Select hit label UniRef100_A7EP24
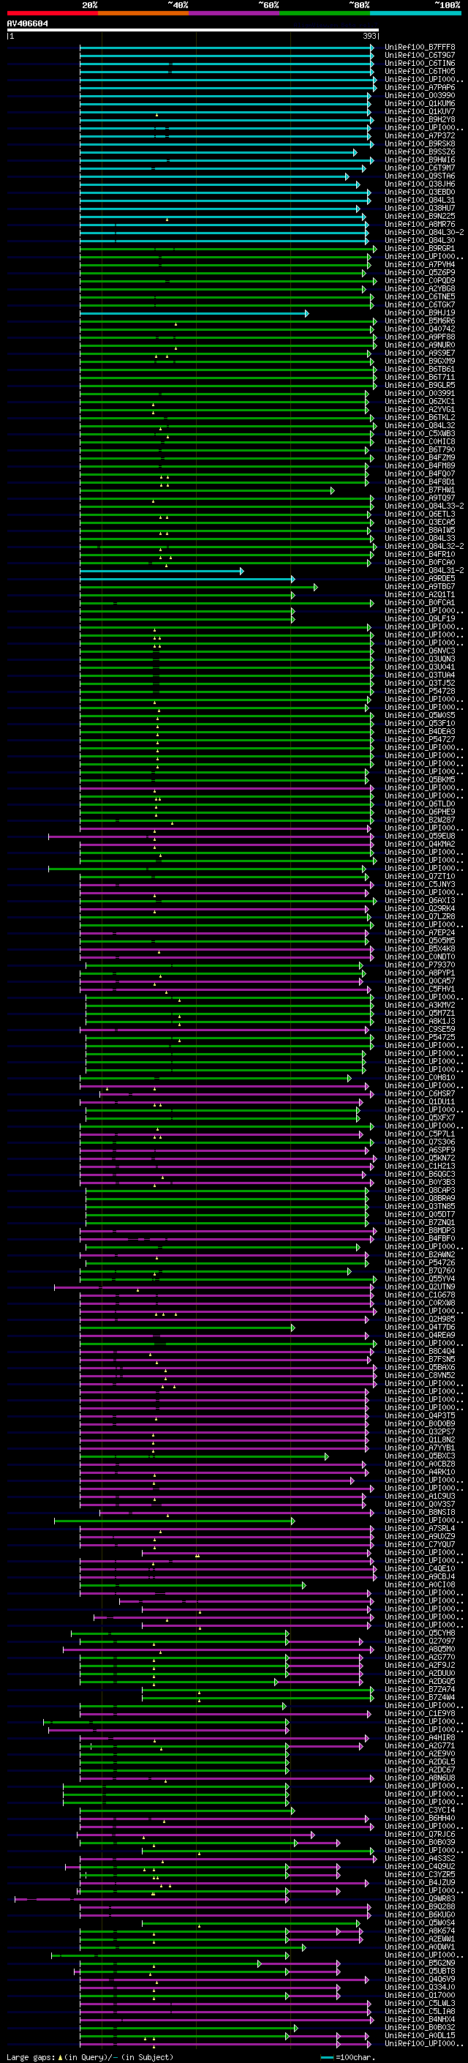Screen dimensions: 468x2063 [420, 933]
